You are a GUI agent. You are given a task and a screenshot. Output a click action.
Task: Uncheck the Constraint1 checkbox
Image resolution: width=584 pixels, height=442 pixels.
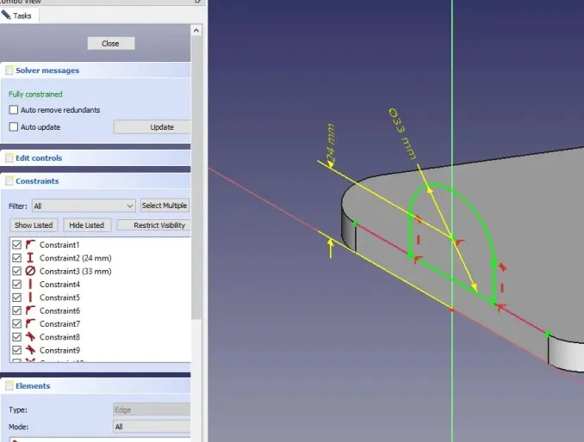16,244
